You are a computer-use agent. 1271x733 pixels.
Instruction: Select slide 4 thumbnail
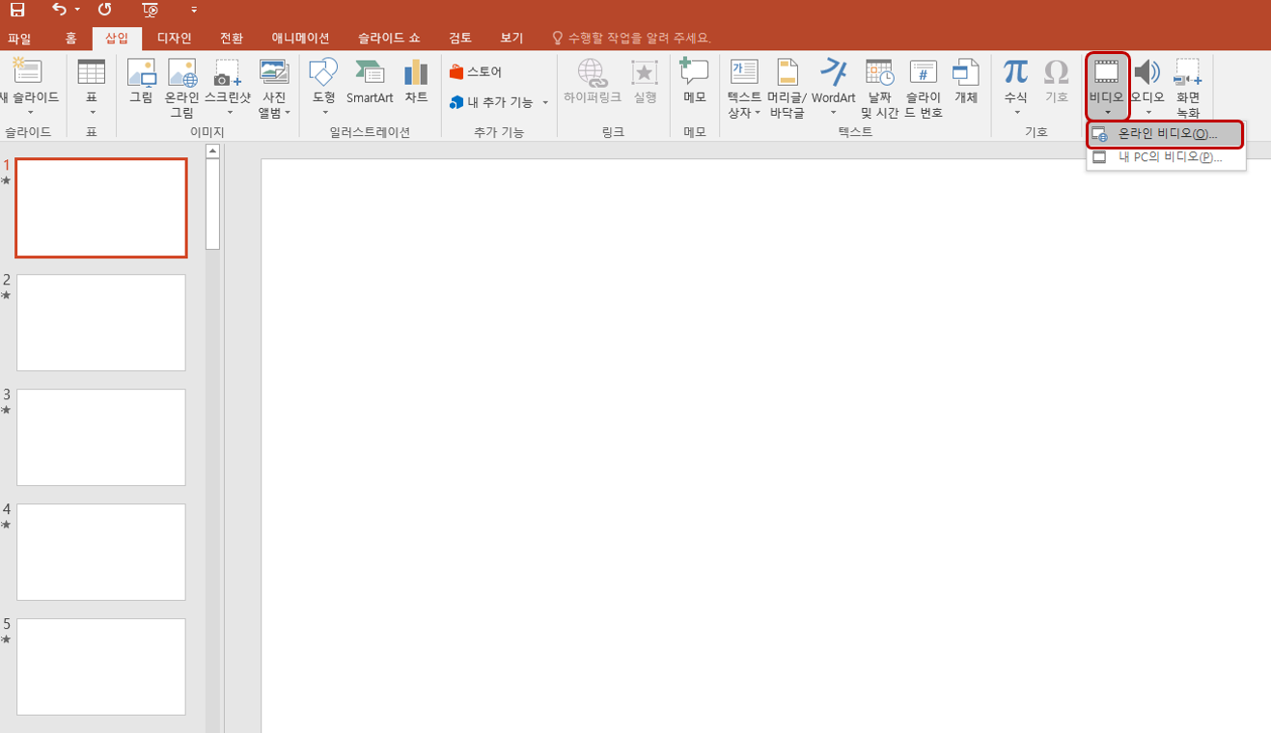pyautogui.click(x=101, y=552)
